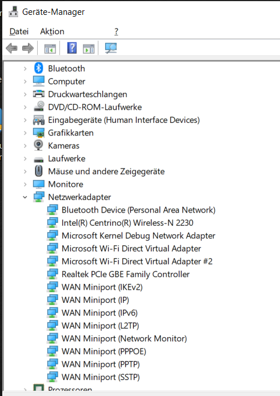Select WAN Miniport (PPTP)
This screenshot has height=396, width=280.
101,365
